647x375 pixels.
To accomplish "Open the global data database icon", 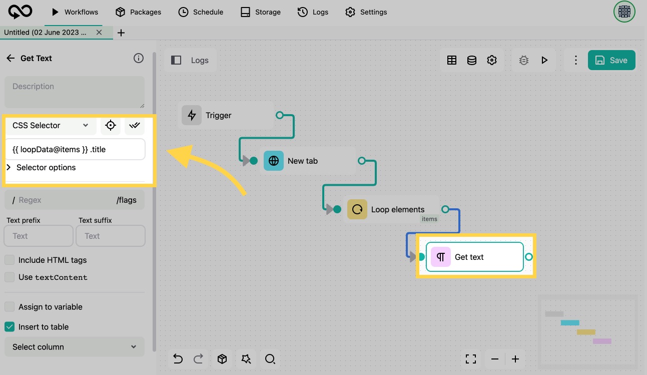I will click(472, 60).
